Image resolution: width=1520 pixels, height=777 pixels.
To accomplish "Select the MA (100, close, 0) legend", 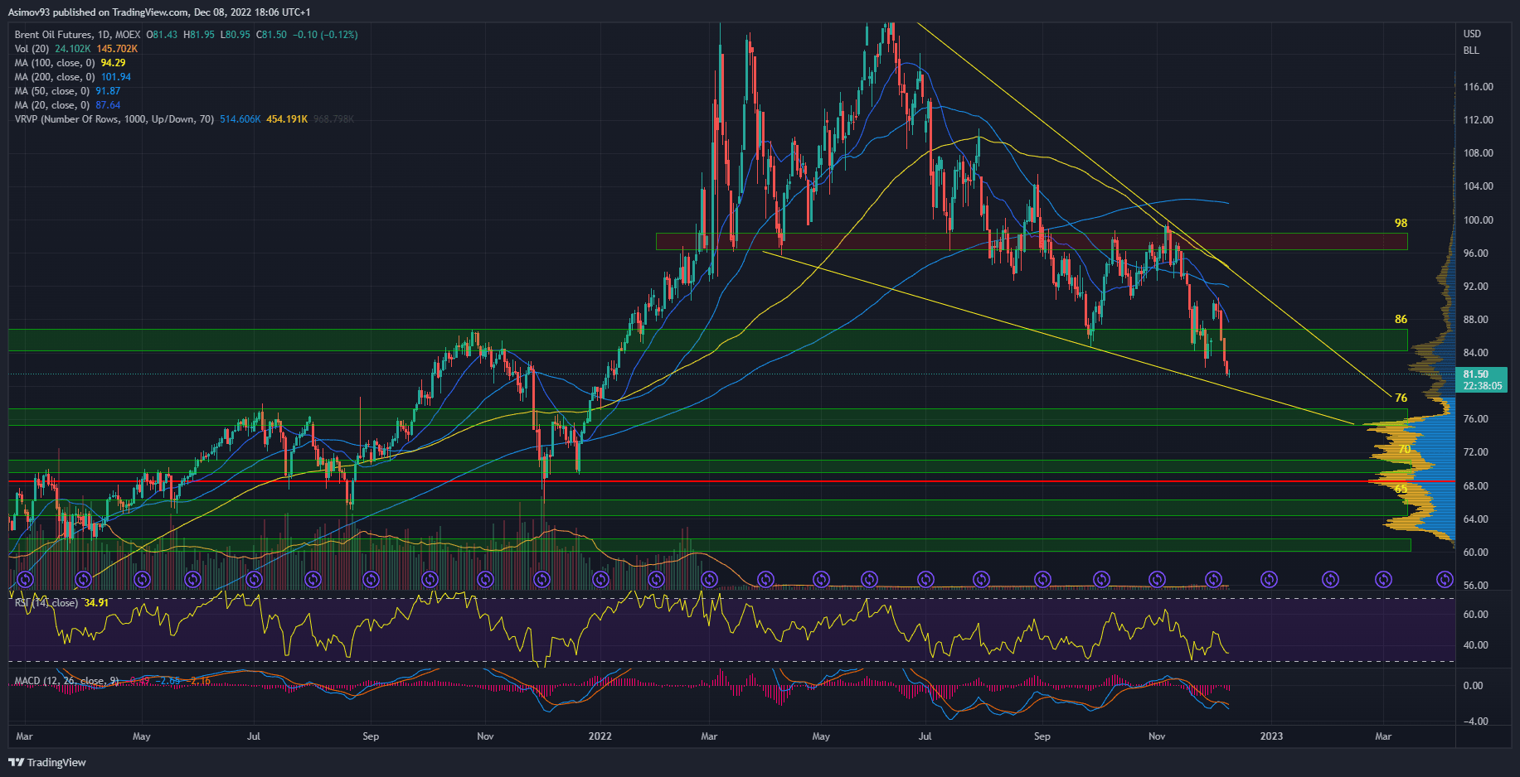I will click(x=55, y=63).
